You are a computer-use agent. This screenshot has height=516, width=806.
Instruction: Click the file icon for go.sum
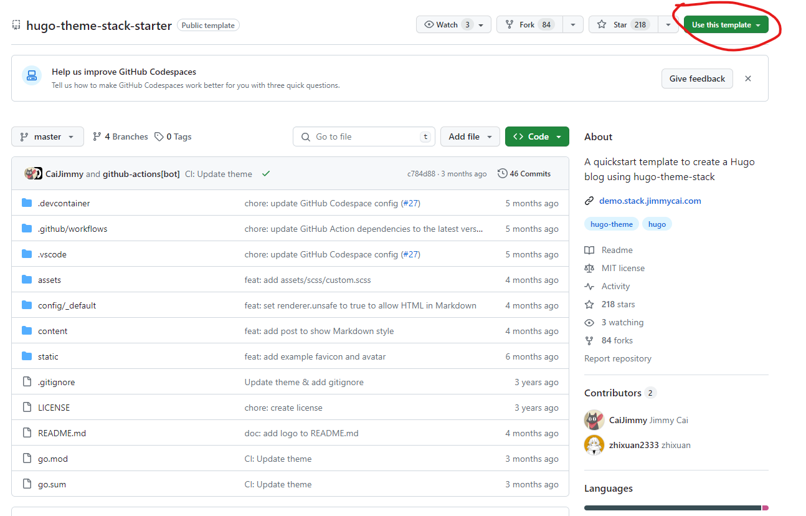click(27, 484)
